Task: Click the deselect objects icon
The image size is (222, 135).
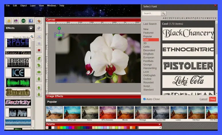Action: coord(39,43)
